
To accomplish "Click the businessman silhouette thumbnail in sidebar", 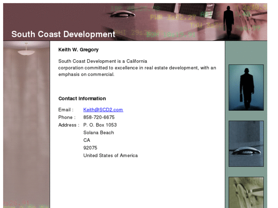I will [x=246, y=87].
